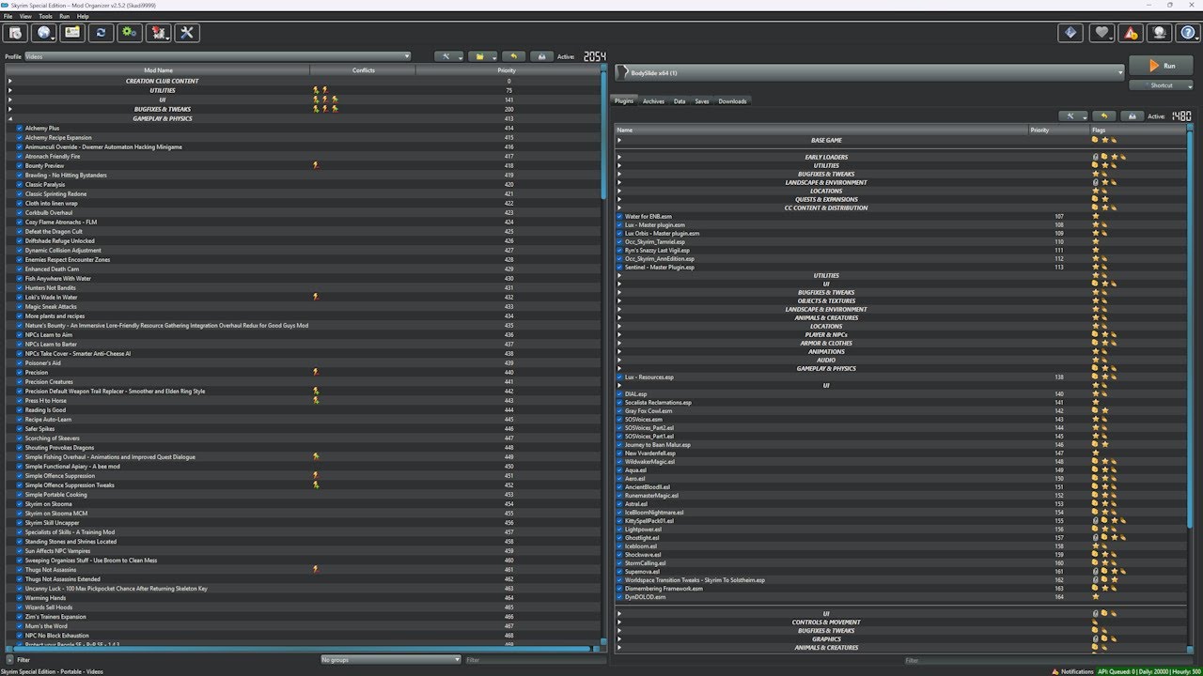
Task: Click the create backup icon above mod list
Action: pos(540,56)
